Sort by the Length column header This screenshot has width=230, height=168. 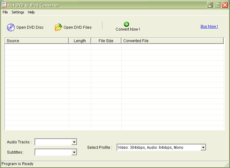tap(80, 41)
